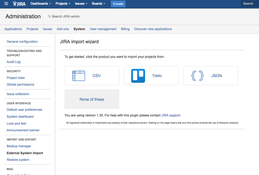
Task: Switch to the Issues admin tab
Action: pos(47,29)
